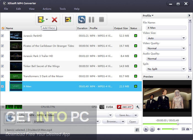Open the Tools menu
The image size is (193, 140).
tap(63, 9)
